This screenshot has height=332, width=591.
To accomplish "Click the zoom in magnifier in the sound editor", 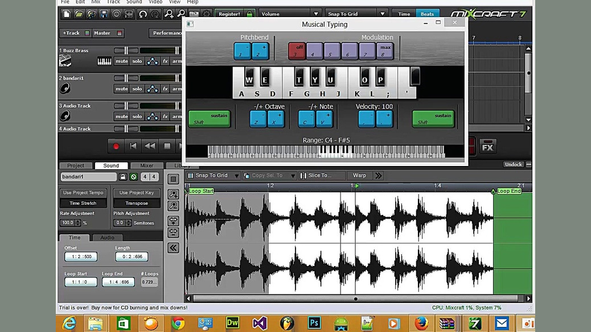I will (x=173, y=194).
